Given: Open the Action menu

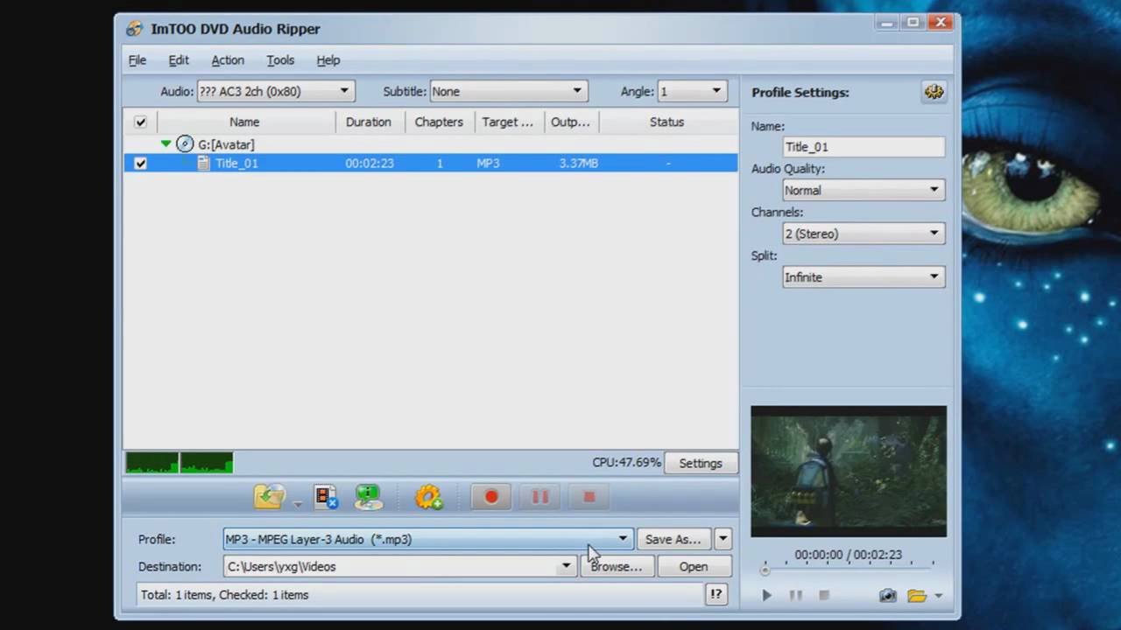Looking at the screenshot, I should coord(228,60).
